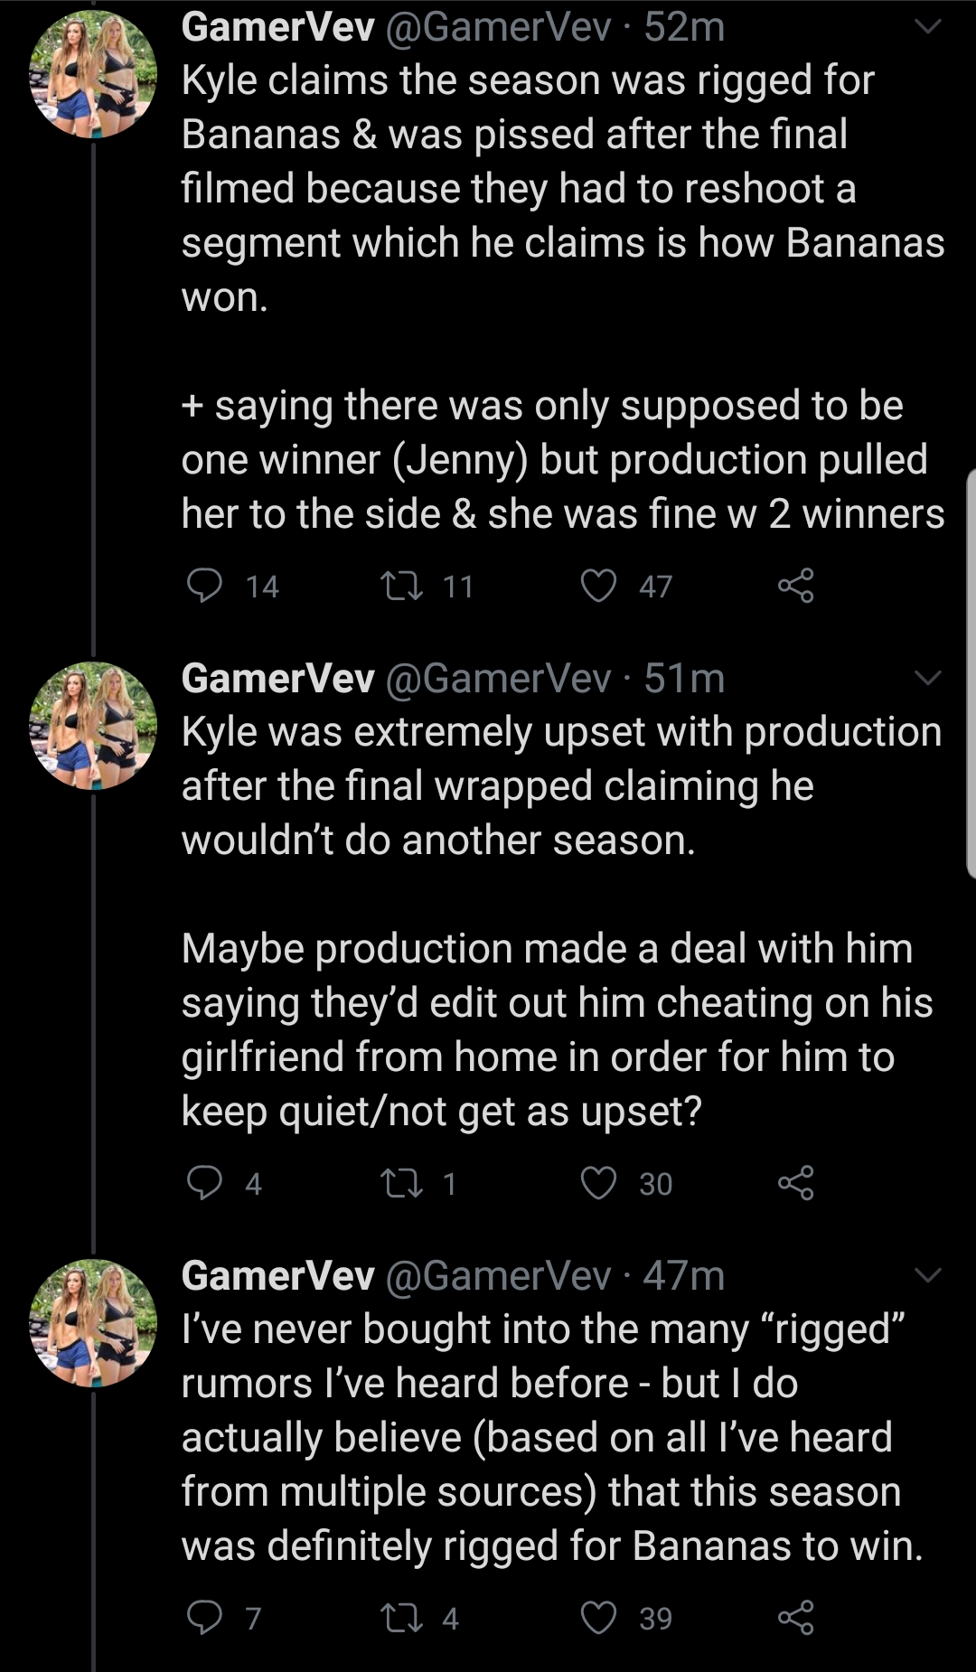The height and width of the screenshot is (1672, 976).
Task: Retweet the tweet with 1 retweet
Action: point(402,1183)
